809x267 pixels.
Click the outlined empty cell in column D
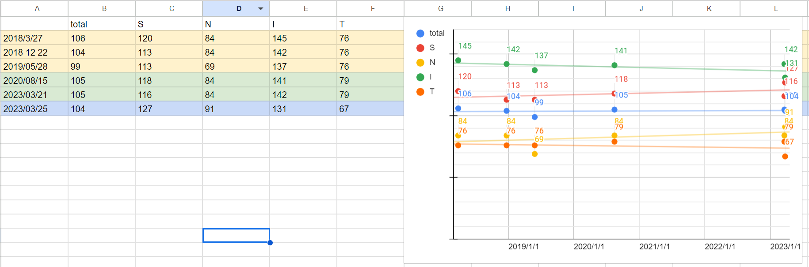pos(236,235)
